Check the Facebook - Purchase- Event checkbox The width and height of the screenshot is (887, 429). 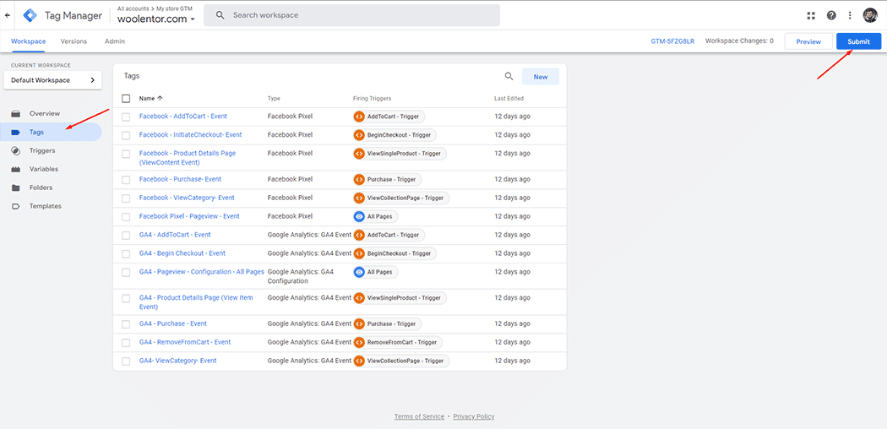point(126,180)
